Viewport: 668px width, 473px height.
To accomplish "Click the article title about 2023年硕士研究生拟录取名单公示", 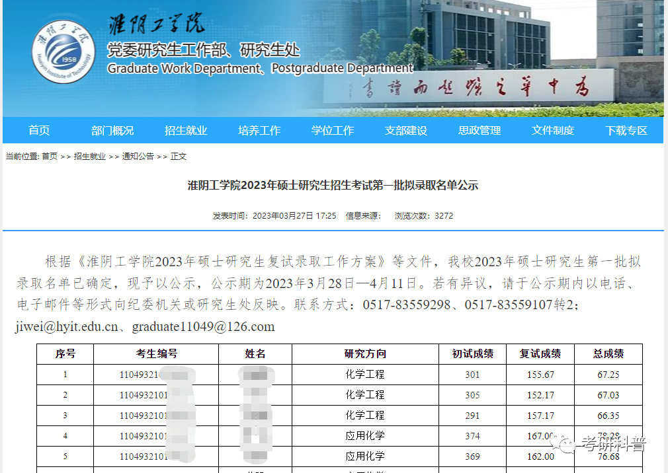I will pos(333,186).
